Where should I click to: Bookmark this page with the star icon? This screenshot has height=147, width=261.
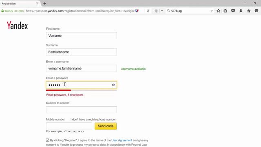[219, 11]
